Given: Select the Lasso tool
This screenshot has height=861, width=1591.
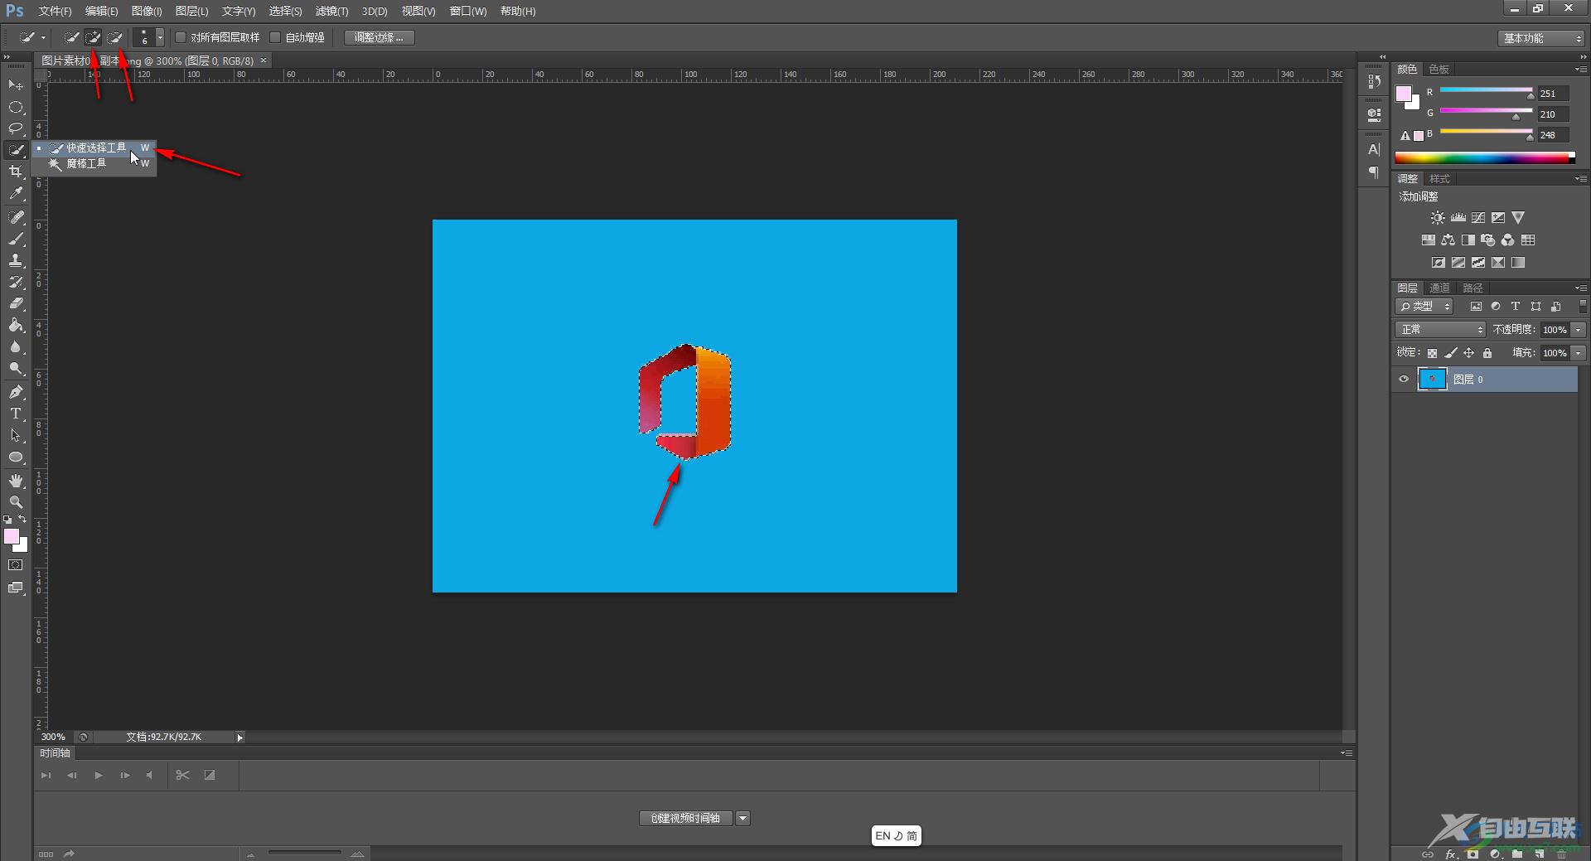Looking at the screenshot, I should point(16,128).
